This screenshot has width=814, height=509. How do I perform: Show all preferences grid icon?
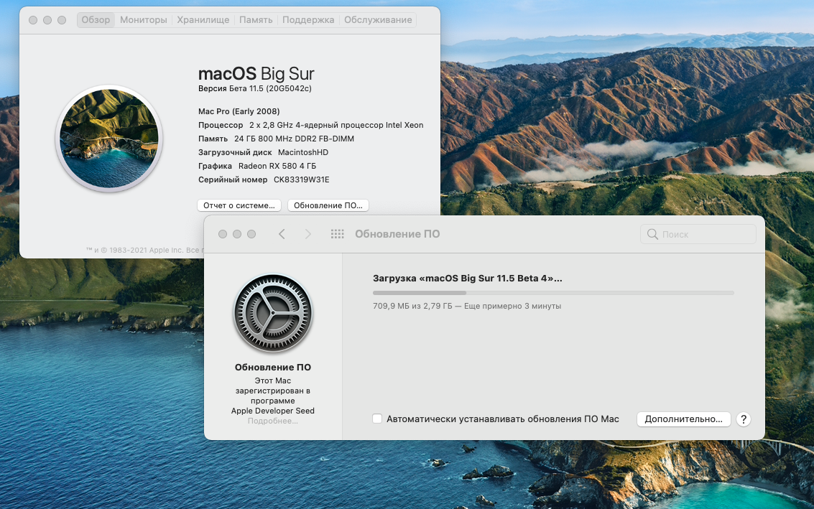(338, 234)
